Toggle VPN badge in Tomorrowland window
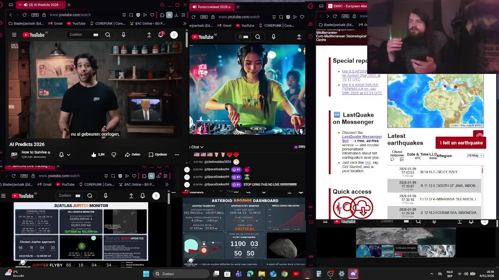This screenshot has width=499, height=280. pos(204,17)
